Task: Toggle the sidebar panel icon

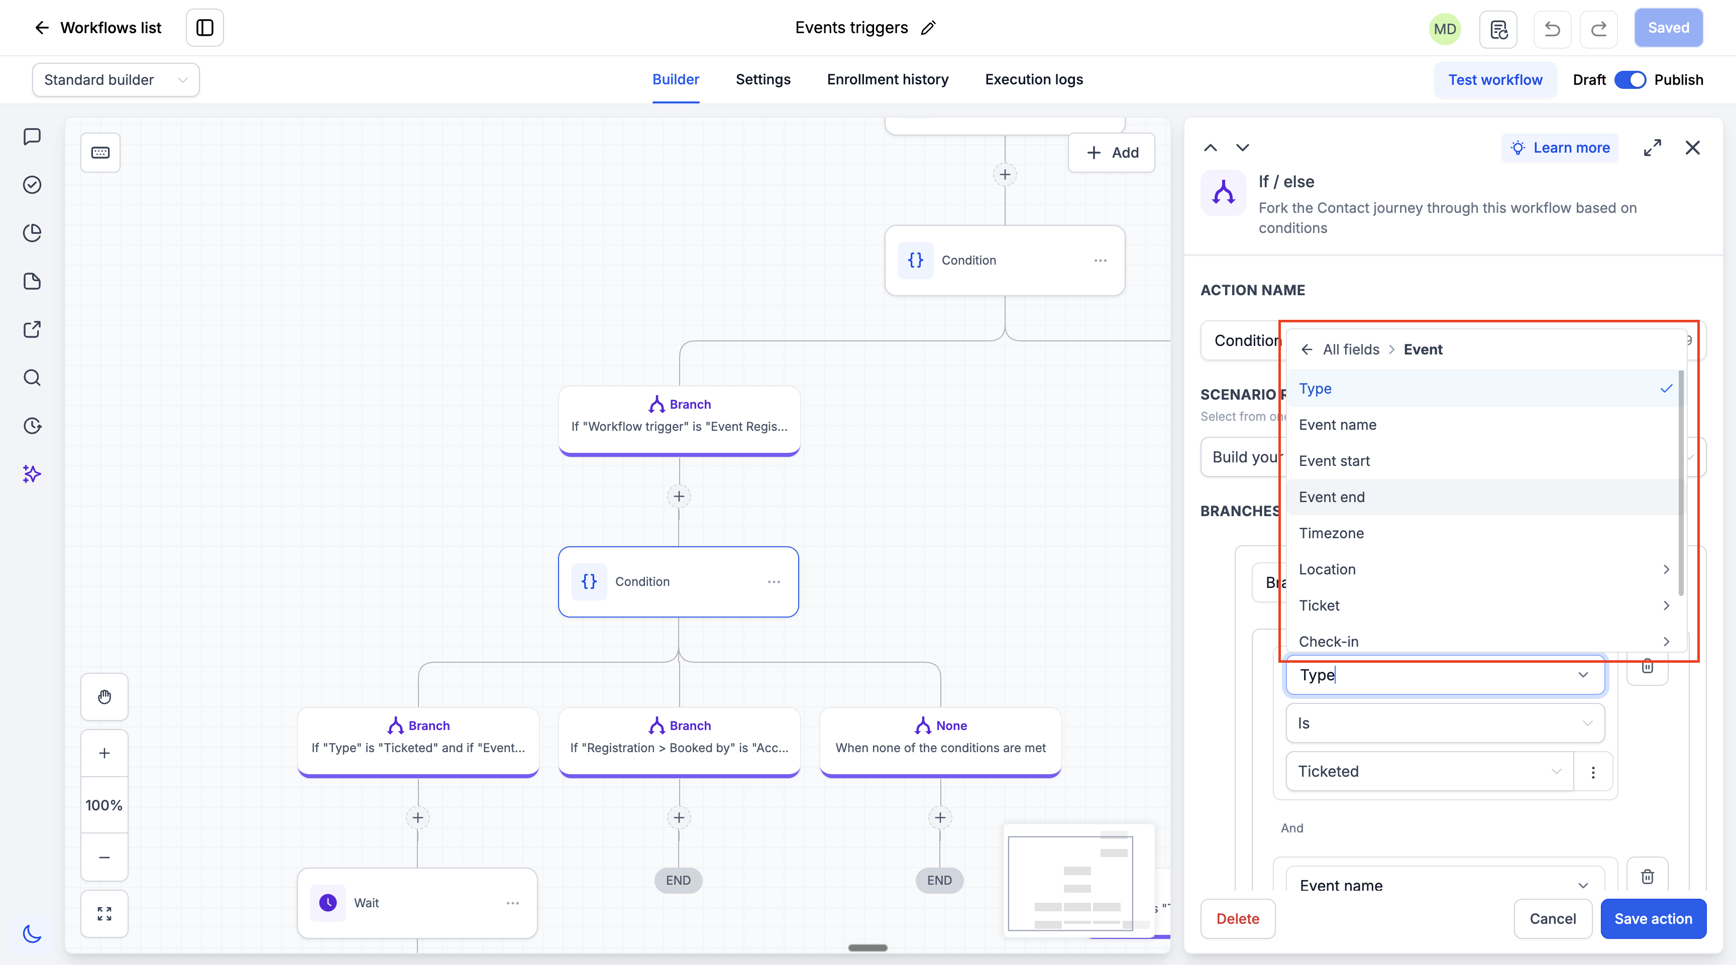Action: click(x=205, y=28)
